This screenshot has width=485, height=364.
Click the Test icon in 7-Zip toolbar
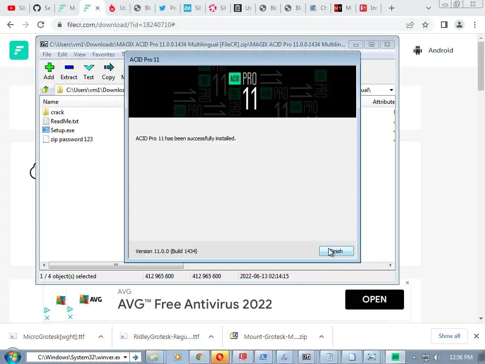pyautogui.click(x=89, y=72)
